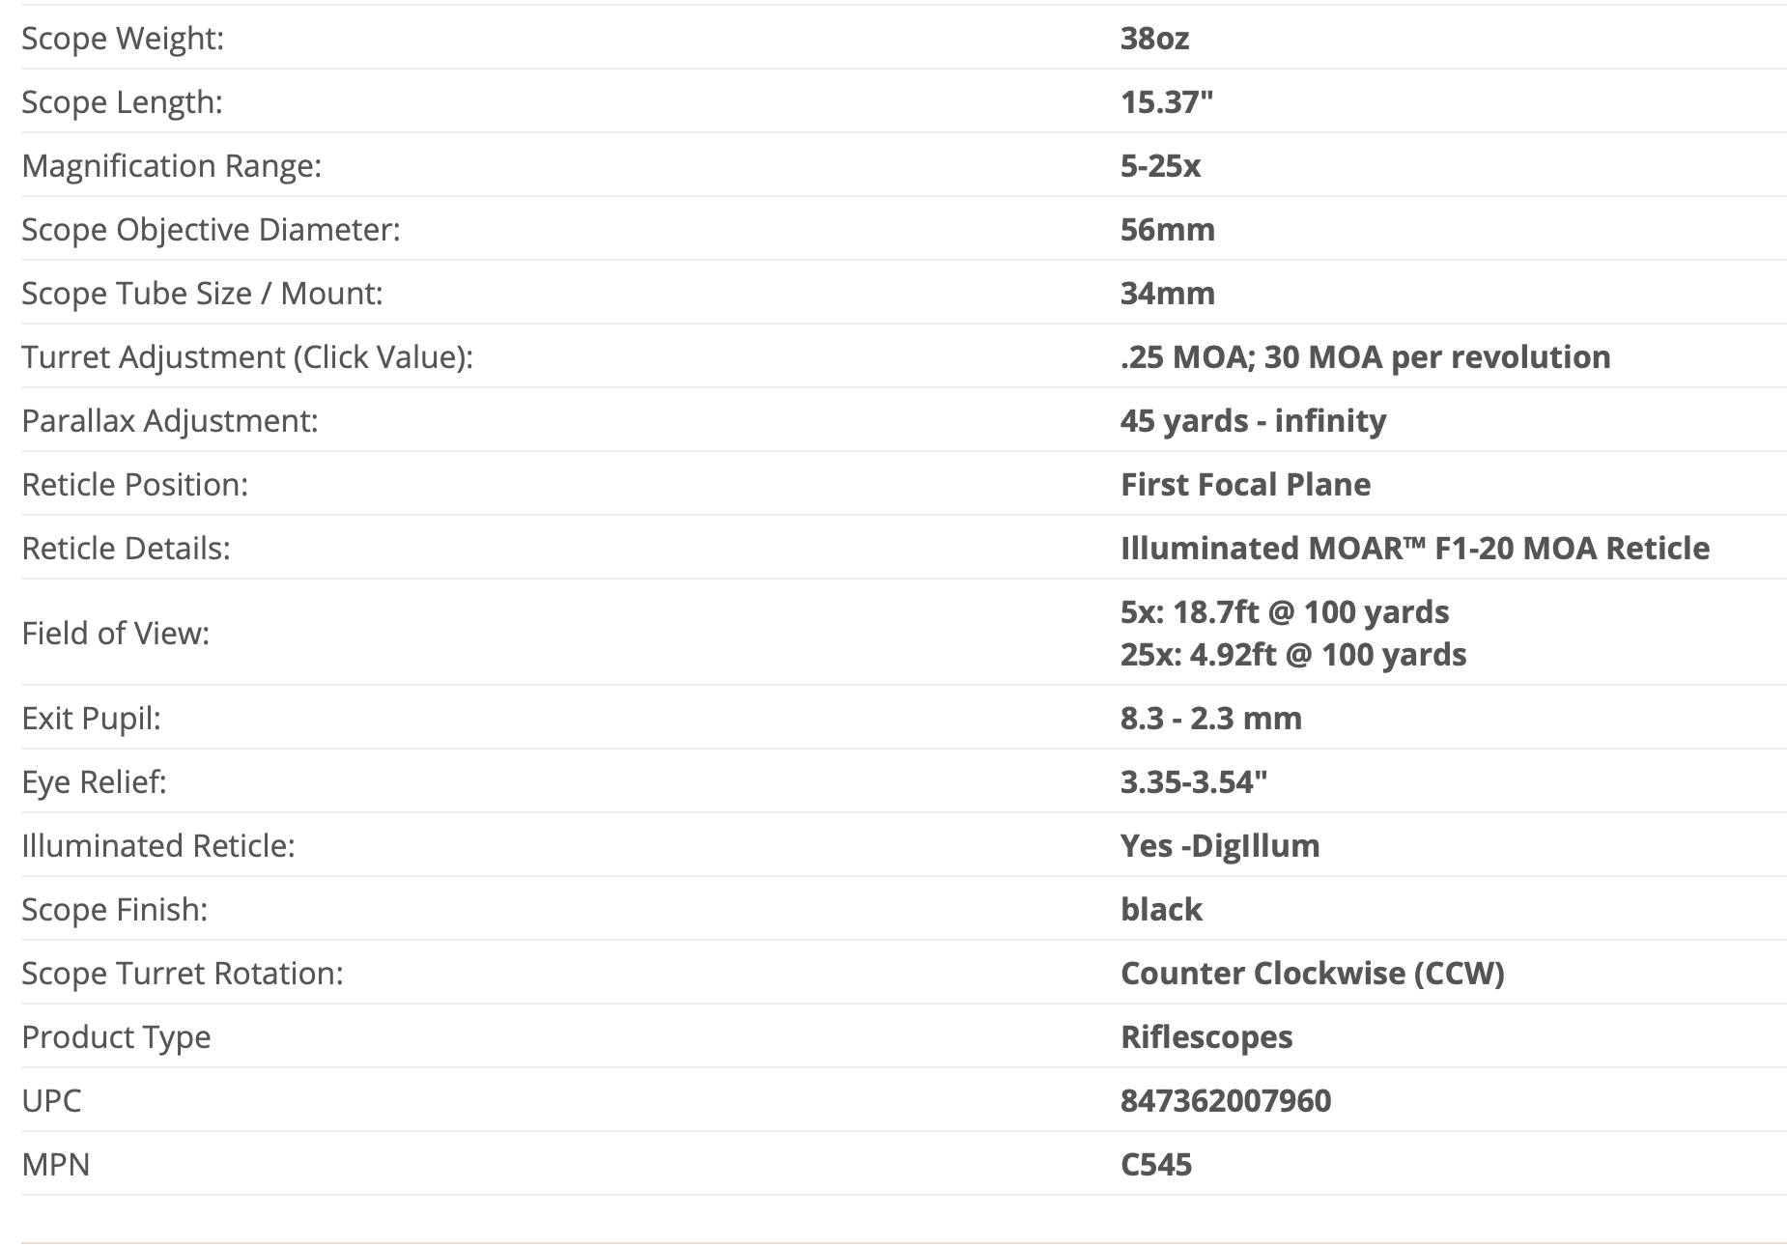
Task: Select the Scope Length label
Action: [x=122, y=101]
